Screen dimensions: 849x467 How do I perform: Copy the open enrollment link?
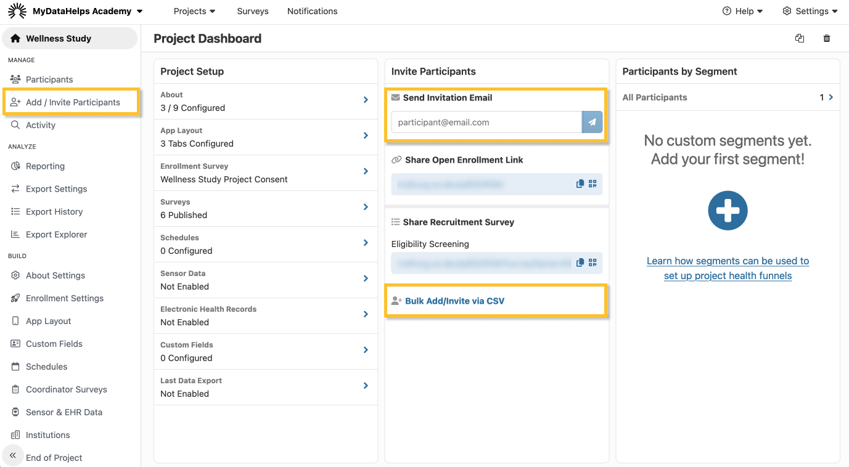pos(580,184)
